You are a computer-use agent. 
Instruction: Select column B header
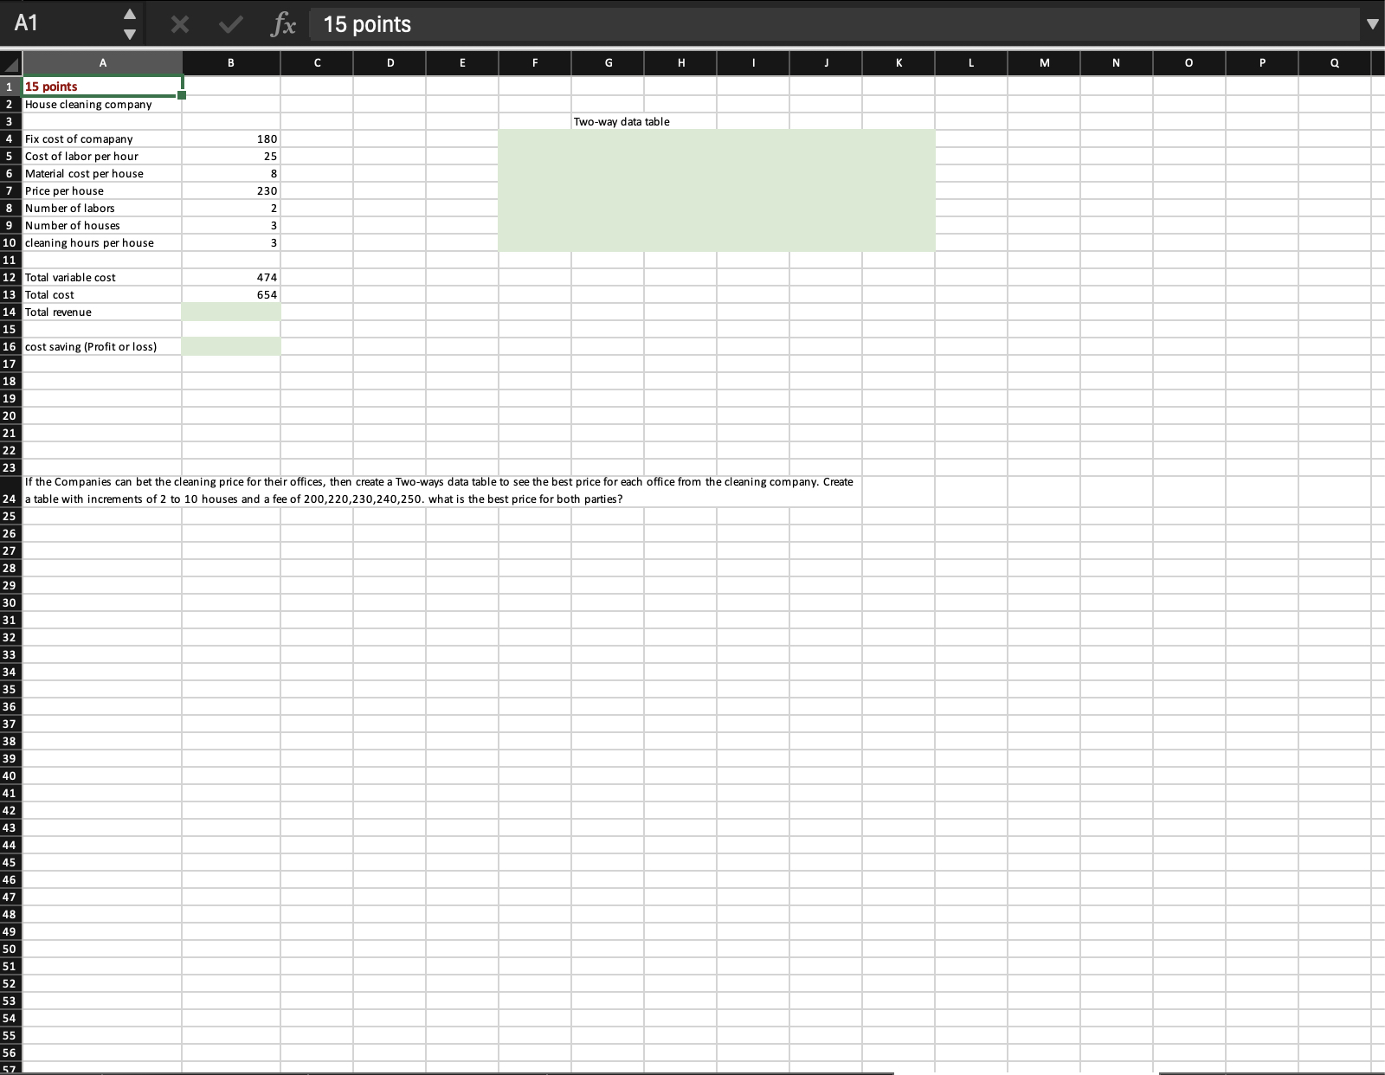pos(230,62)
